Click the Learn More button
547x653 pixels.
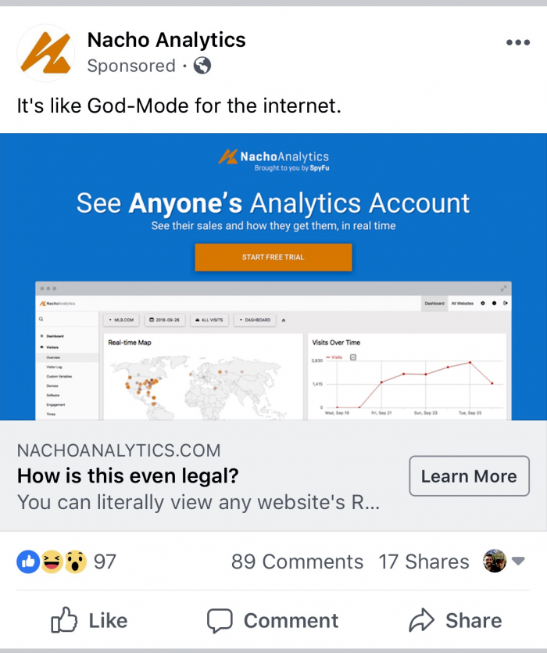pos(469,476)
